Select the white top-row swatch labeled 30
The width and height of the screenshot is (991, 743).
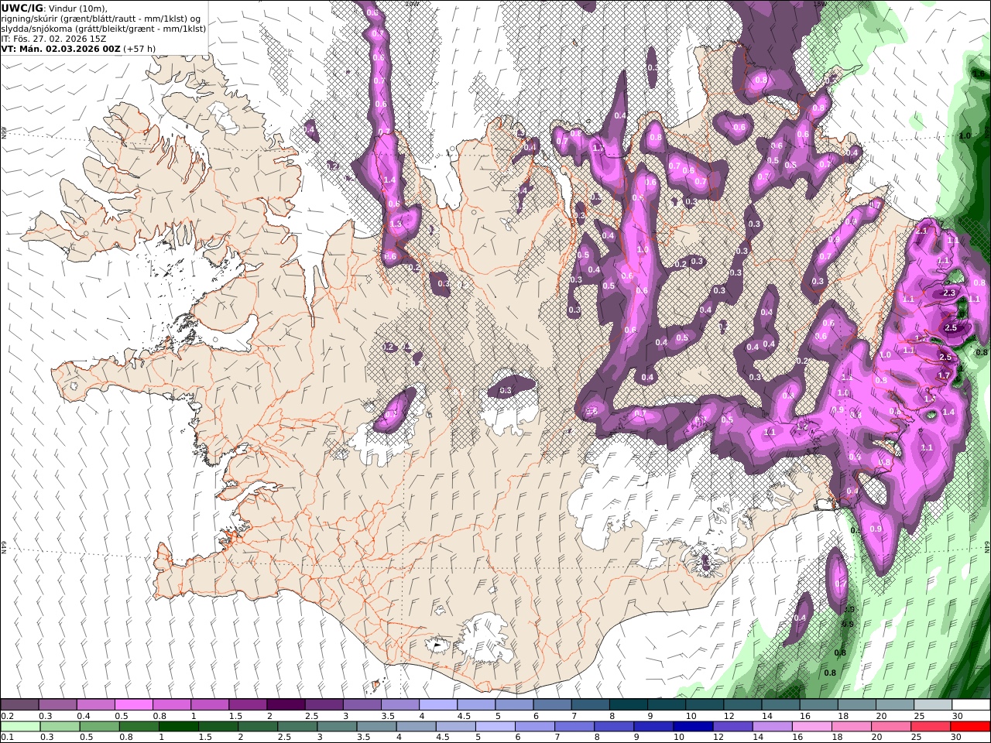click(x=970, y=705)
